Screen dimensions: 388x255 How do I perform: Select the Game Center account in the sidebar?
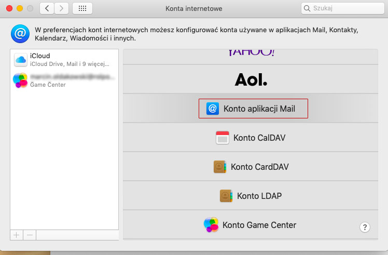pyautogui.click(x=64, y=80)
